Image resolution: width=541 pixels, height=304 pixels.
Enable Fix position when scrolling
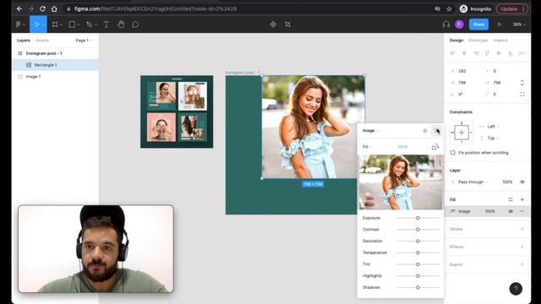453,153
